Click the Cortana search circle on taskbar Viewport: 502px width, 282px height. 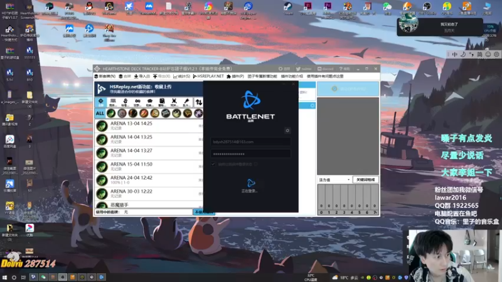[14, 277]
